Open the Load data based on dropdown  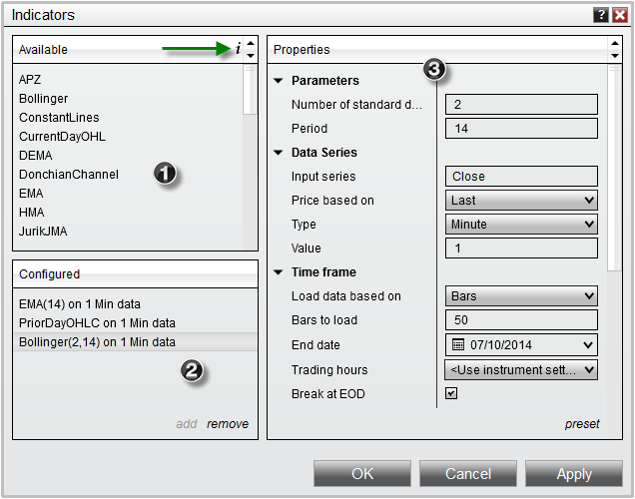click(521, 296)
